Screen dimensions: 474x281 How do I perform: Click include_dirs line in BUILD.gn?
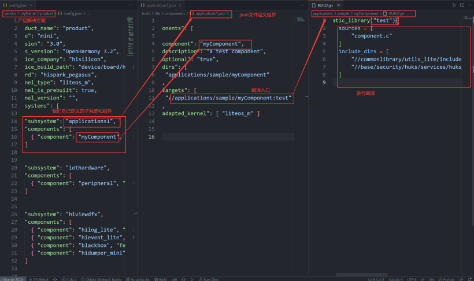[364, 51]
